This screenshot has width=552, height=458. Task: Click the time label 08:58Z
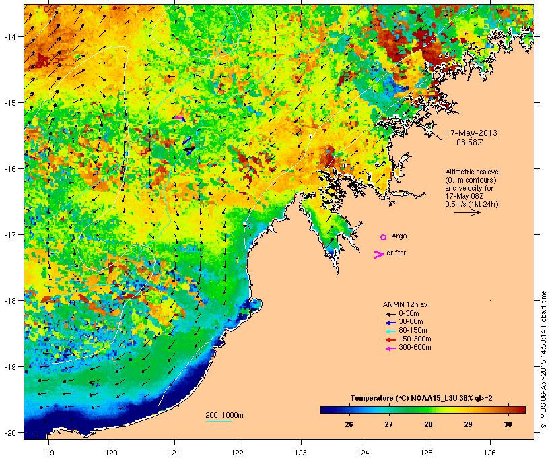[x=470, y=142]
